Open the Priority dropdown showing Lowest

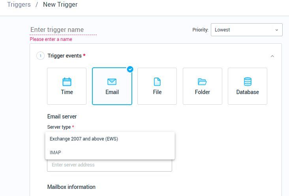tap(246, 30)
